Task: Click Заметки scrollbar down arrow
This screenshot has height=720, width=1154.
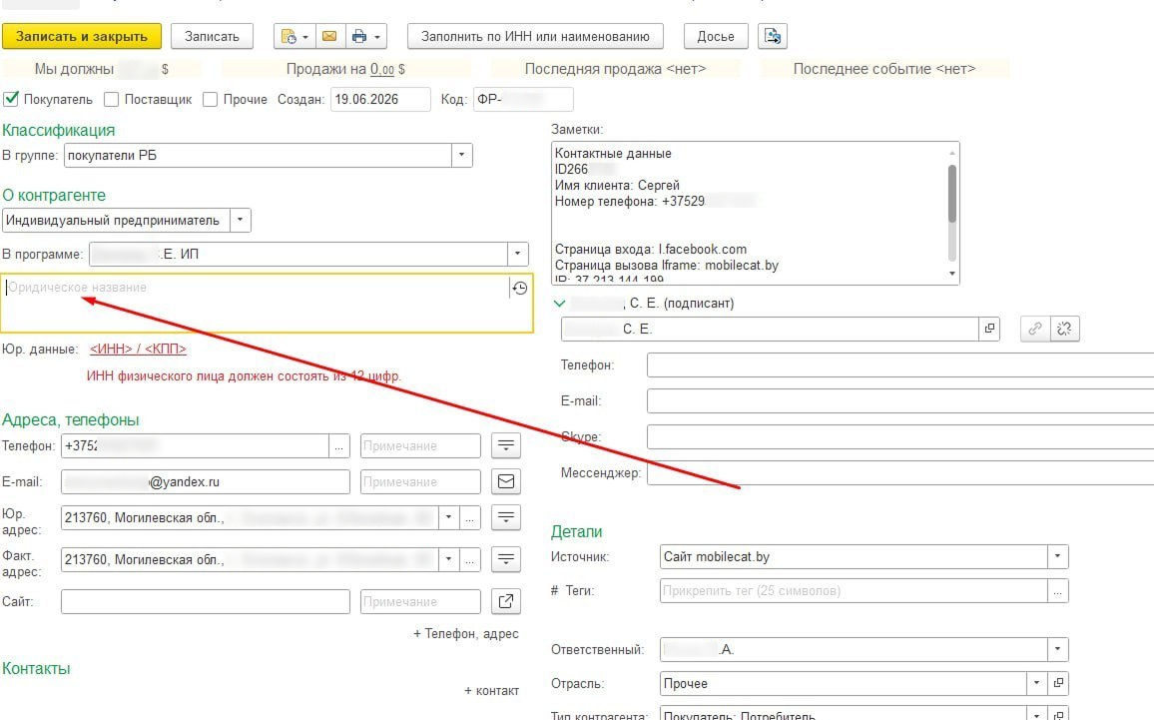Action: tap(952, 274)
